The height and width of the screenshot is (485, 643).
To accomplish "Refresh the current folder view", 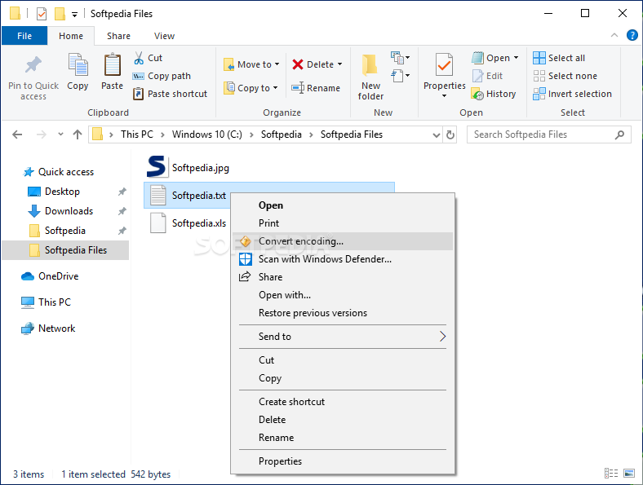I will pos(450,134).
